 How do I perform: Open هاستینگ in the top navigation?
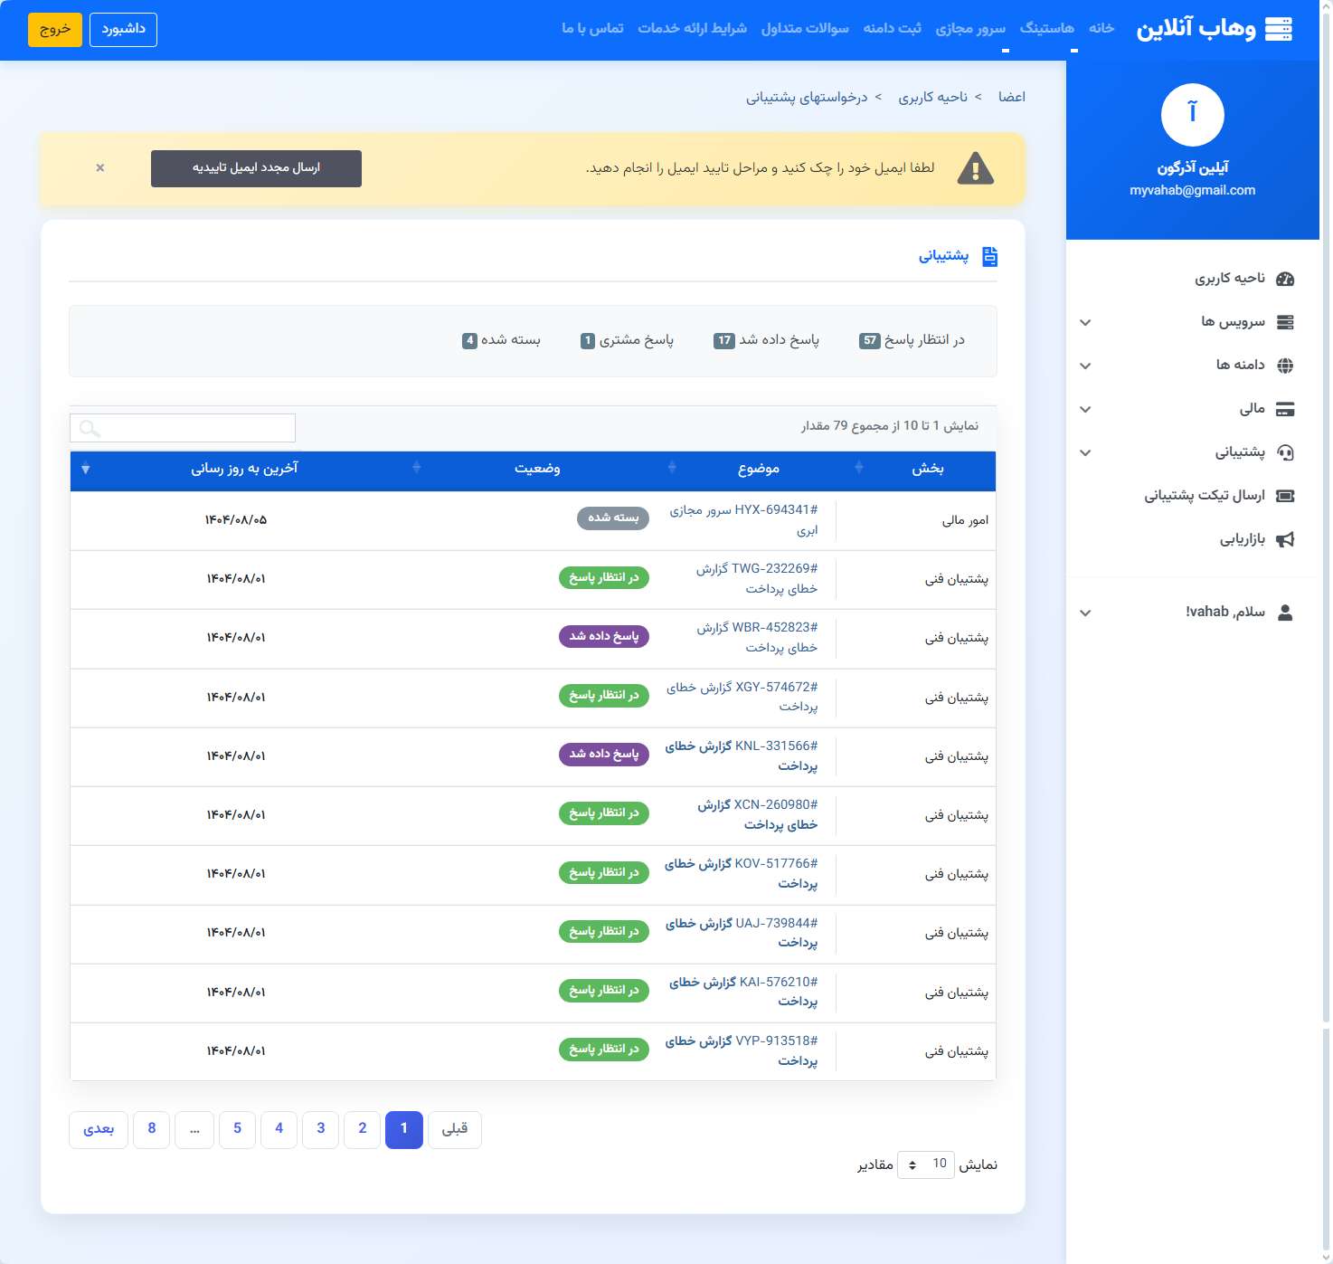(1047, 28)
